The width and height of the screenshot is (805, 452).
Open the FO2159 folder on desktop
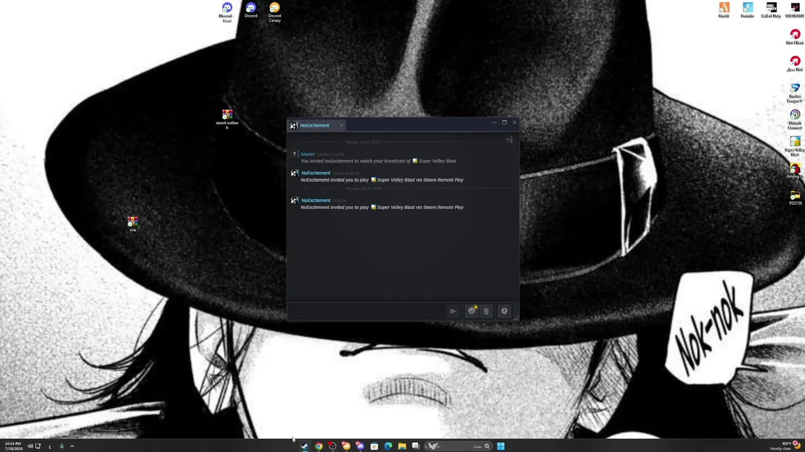coord(795,198)
